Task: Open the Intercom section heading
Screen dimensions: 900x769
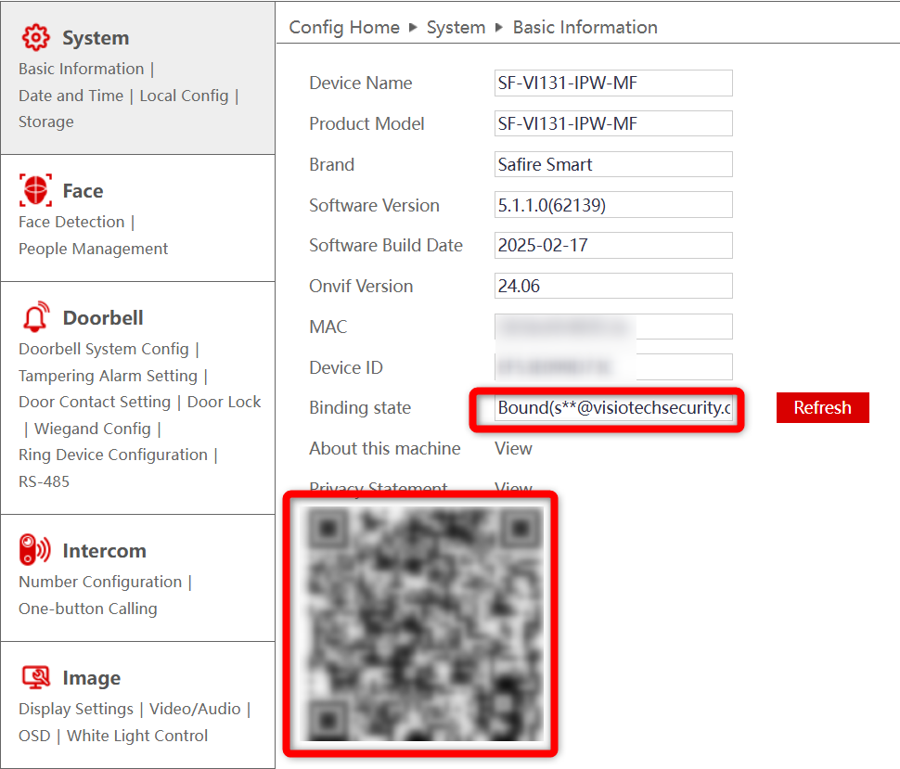Action: (x=105, y=551)
